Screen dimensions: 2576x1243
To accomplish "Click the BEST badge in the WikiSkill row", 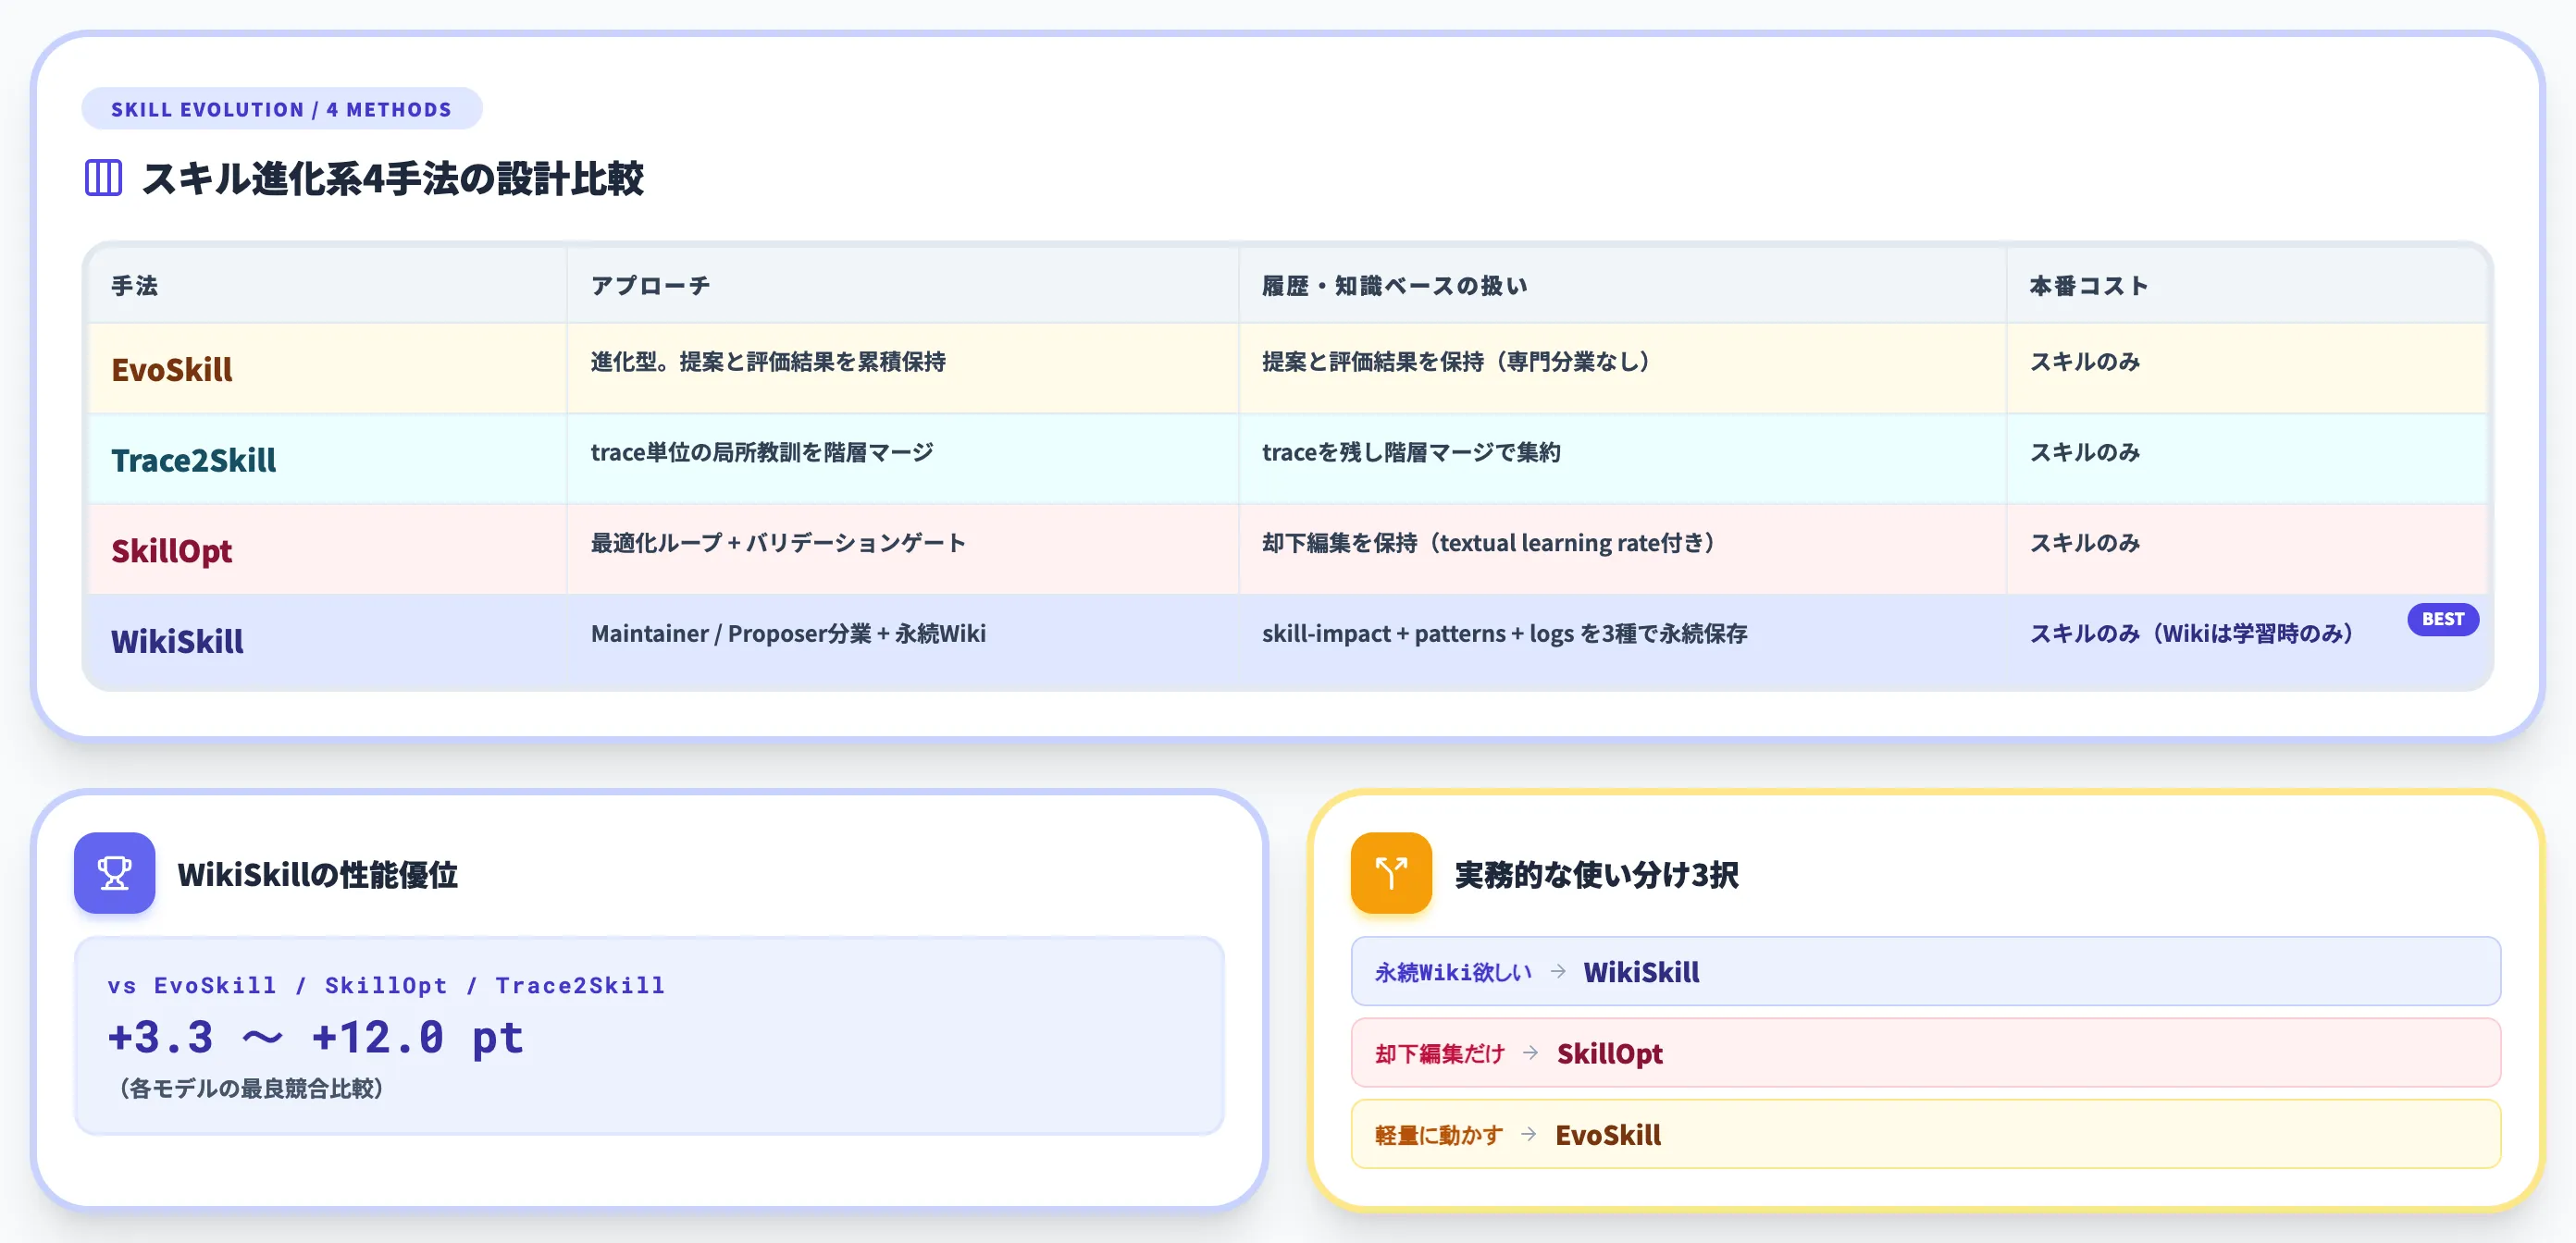I will click(2442, 620).
